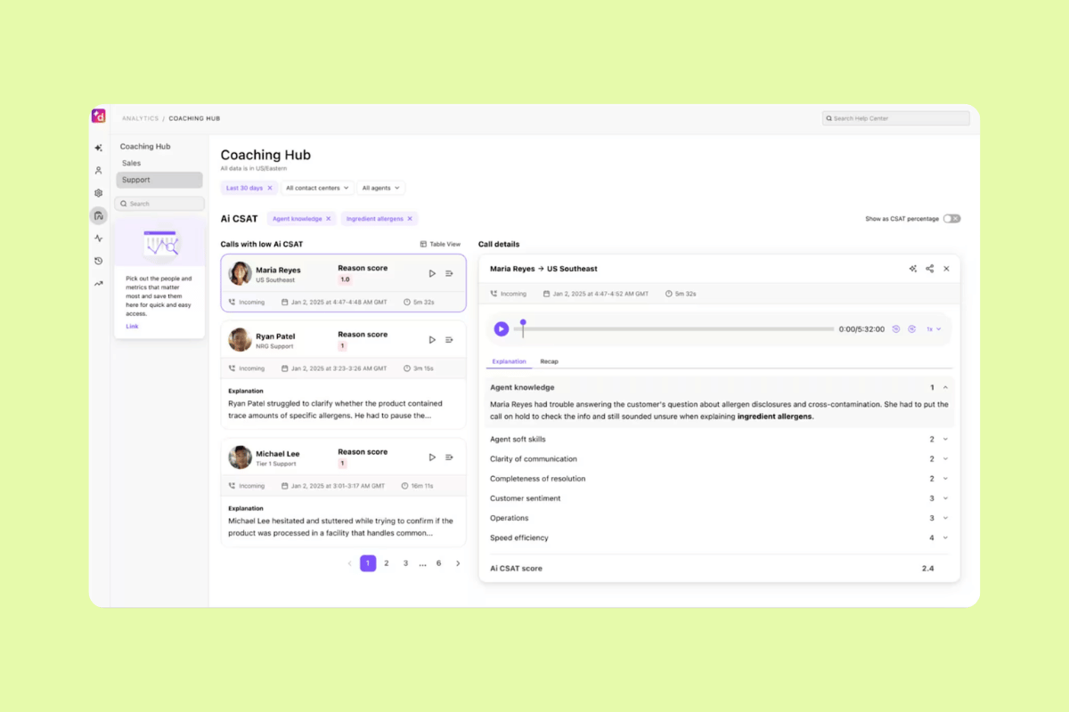The width and height of the screenshot is (1069, 712).
Task: Click the Dialpad logo icon
Action: tap(99, 116)
